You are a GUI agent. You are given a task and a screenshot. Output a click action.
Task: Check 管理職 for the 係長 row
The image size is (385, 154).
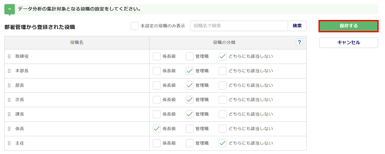click(190, 129)
